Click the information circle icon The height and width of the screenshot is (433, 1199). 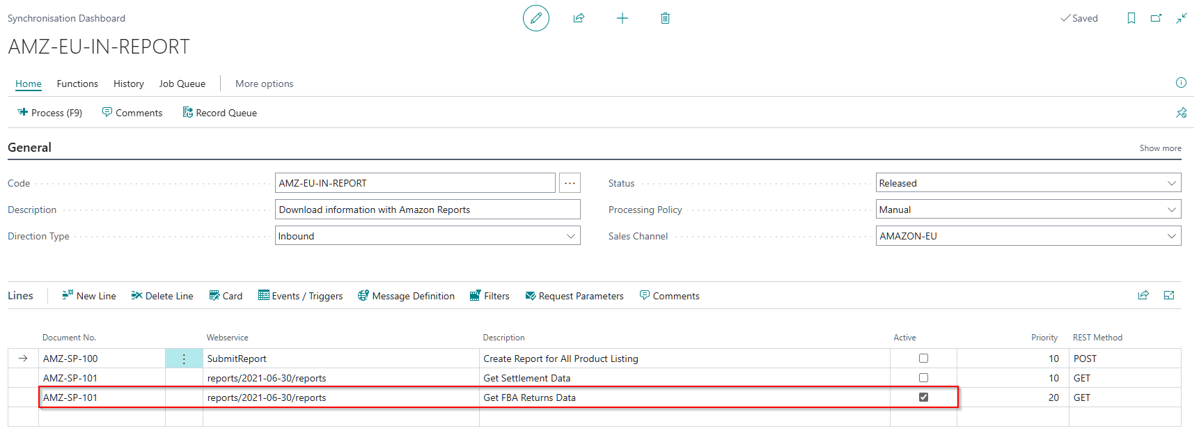coord(1181,83)
